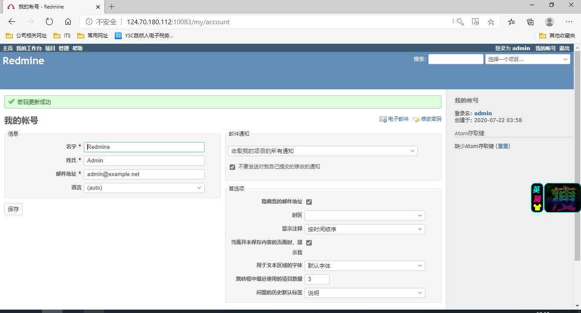
Task: Go to browser home page icon
Action: point(68,22)
